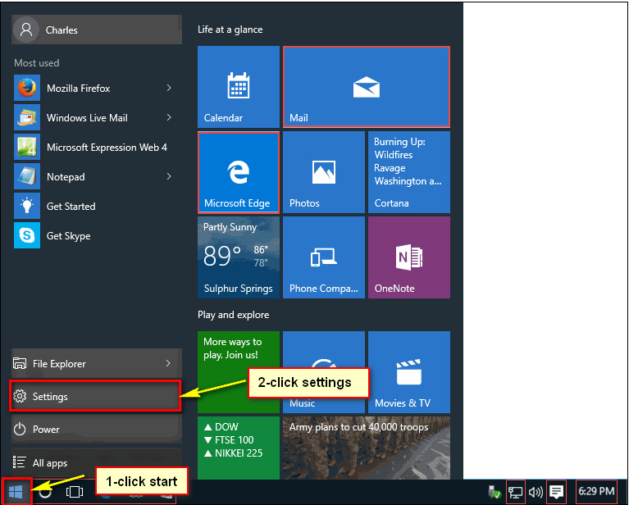Open the Mail tile

367,87
